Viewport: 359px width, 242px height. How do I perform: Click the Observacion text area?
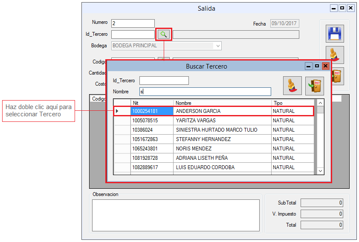176,215
